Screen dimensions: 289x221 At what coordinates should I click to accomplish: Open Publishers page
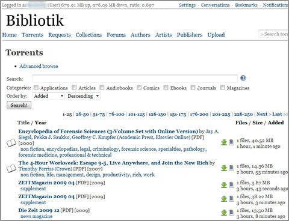pos(190,35)
